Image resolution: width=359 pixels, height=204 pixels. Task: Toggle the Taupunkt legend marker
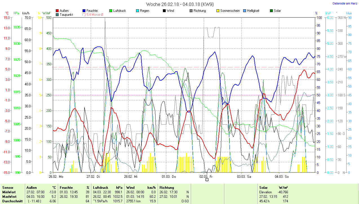(57, 15)
